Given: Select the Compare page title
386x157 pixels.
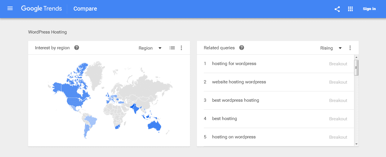Looking at the screenshot, I should point(85,9).
